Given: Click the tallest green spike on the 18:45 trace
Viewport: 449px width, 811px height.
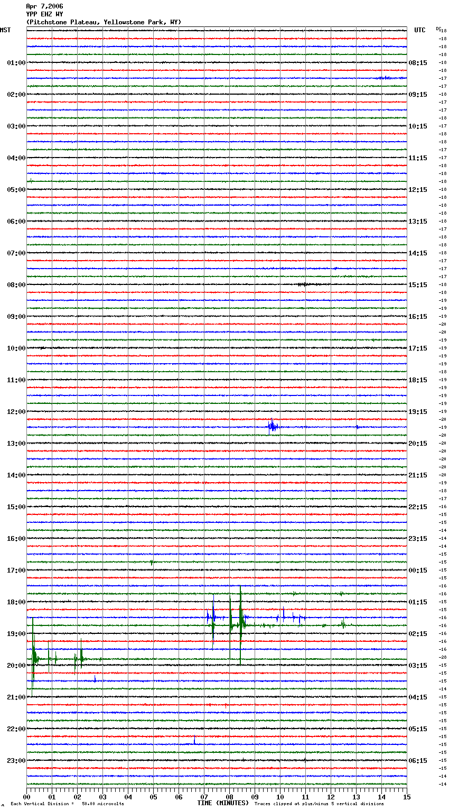Looking at the screenshot, I should click(x=240, y=625).
